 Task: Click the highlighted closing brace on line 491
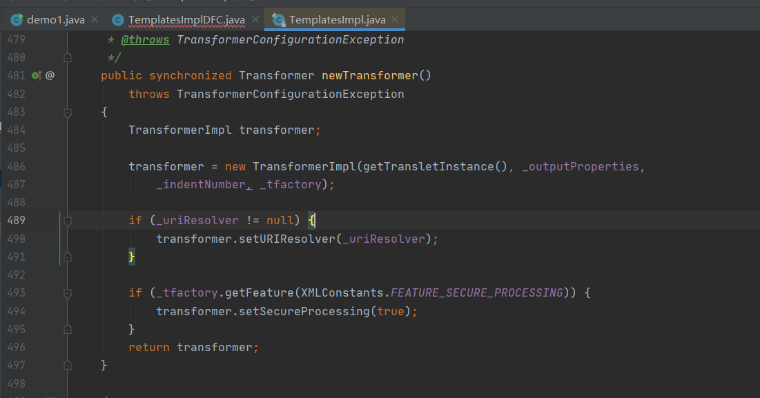point(131,257)
